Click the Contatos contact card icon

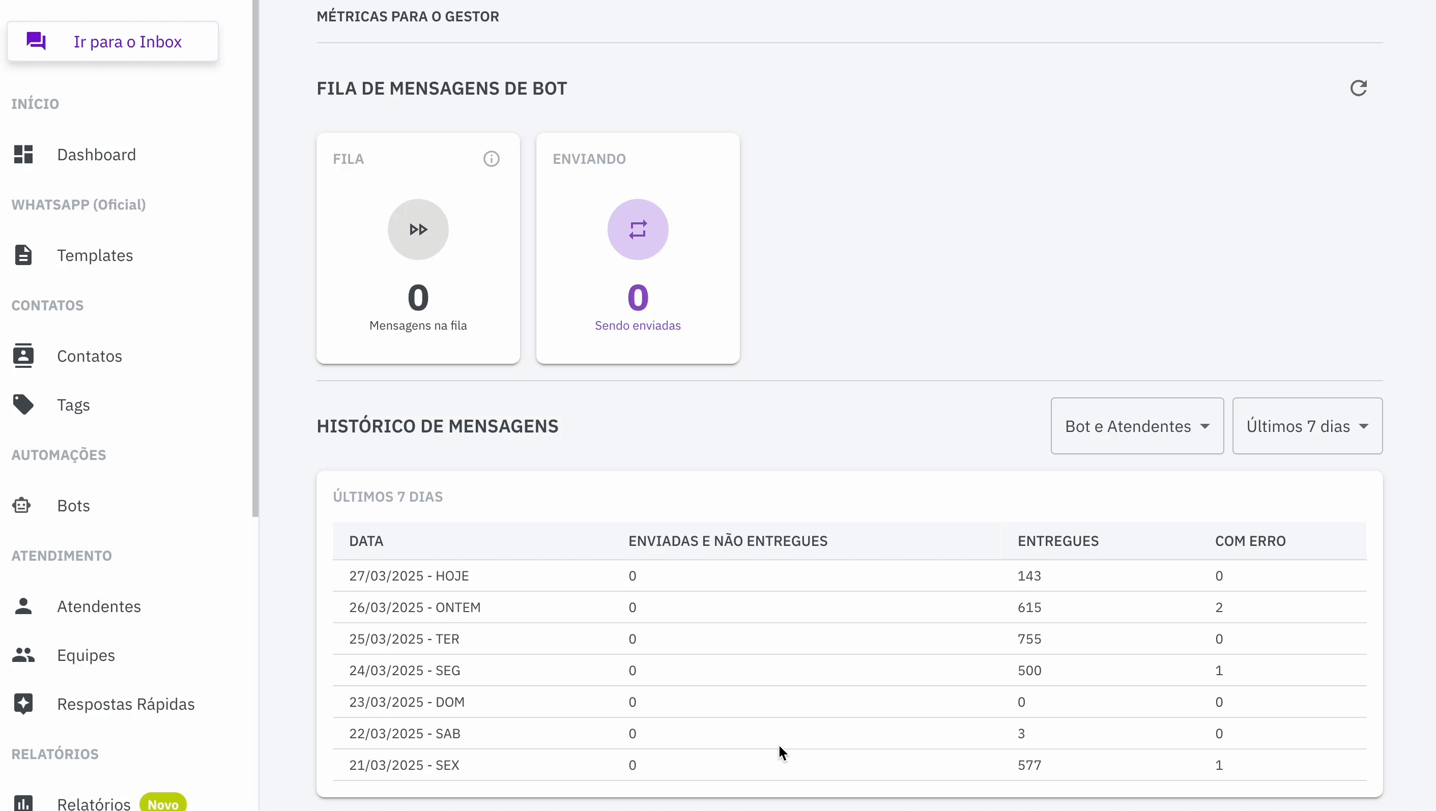pos(23,356)
